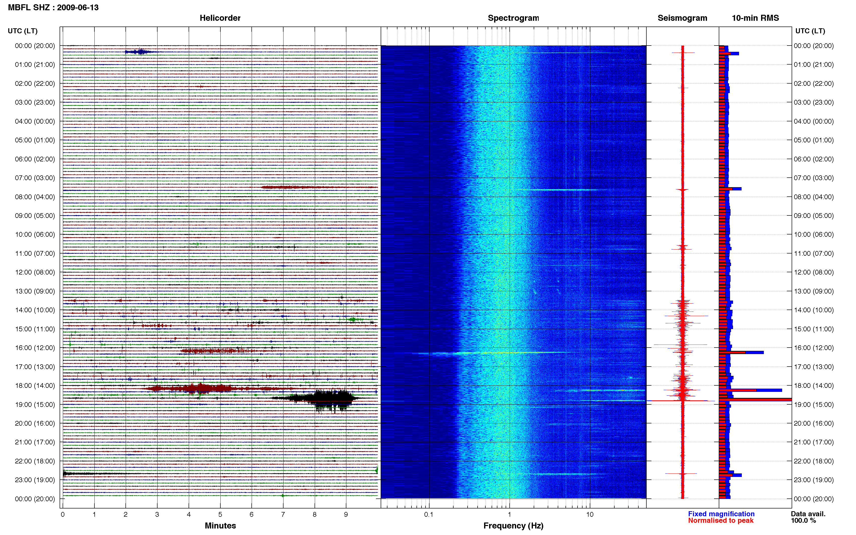Click the left 21:00 (17:00) time label
This screenshot has height=535, width=856.
click(x=35, y=442)
